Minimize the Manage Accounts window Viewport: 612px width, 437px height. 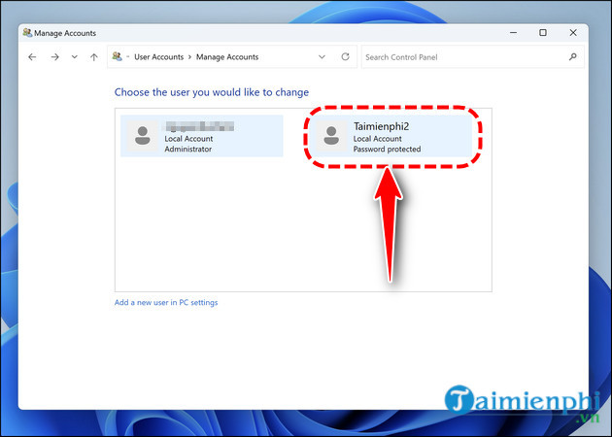[x=513, y=33]
